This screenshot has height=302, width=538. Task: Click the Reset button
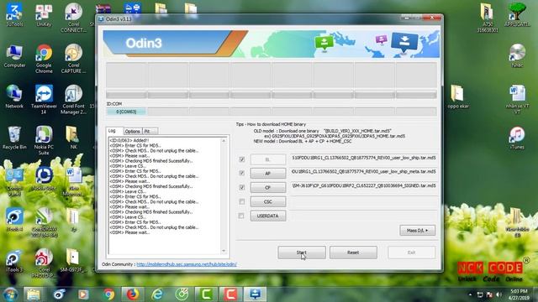pyautogui.click(x=353, y=253)
